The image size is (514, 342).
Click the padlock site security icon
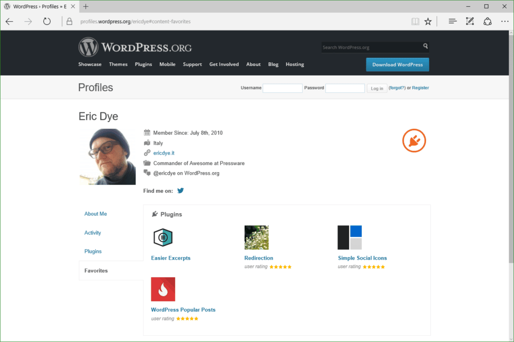click(69, 22)
